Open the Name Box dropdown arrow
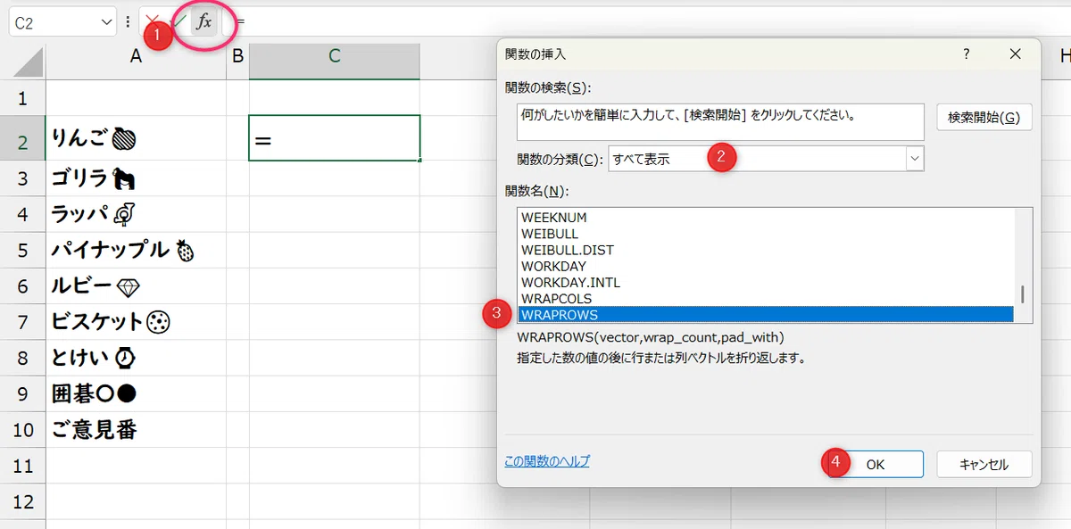The width and height of the screenshot is (1071, 529). [x=106, y=22]
